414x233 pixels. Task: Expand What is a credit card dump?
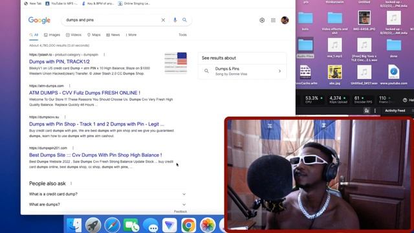point(107,194)
